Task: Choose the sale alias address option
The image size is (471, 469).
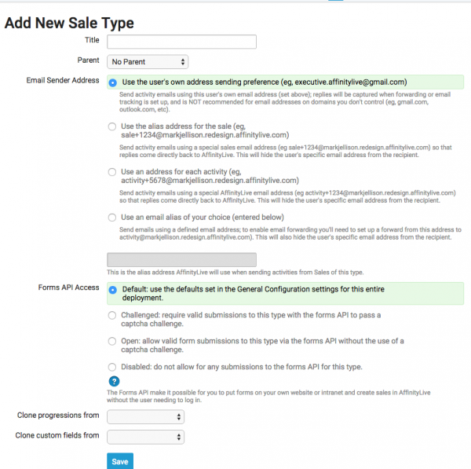Action: click(114, 126)
